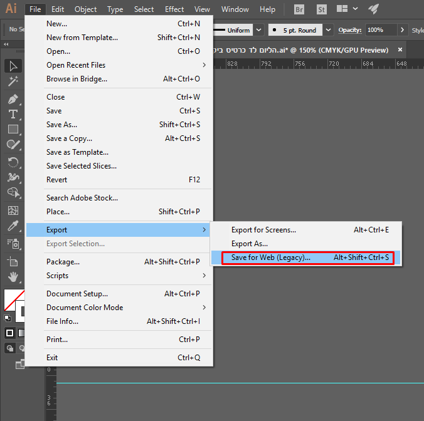
Task: Click the Opacity 100% input field
Action: coord(381,29)
